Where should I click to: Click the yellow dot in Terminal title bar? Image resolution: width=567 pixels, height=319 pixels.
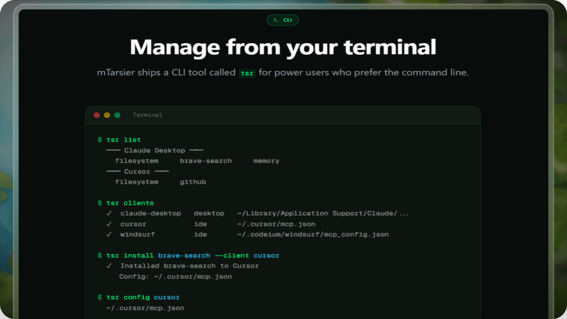(x=107, y=115)
